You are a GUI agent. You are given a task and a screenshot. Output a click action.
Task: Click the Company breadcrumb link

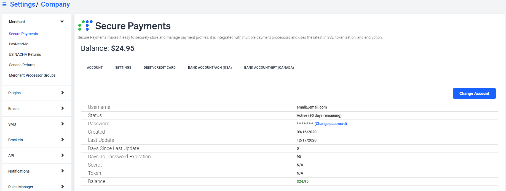click(x=55, y=4)
